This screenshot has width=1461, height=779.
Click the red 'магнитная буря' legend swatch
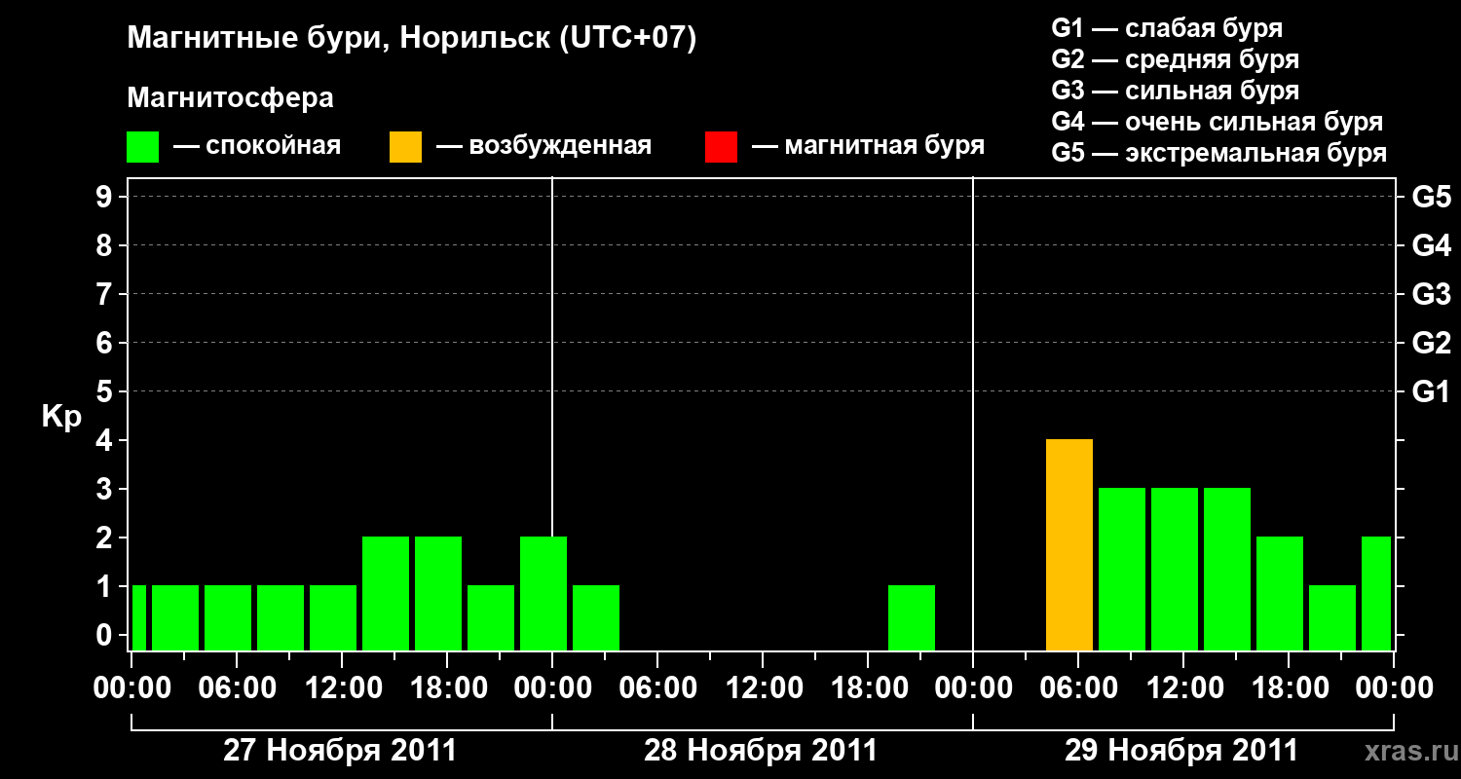pos(721,147)
